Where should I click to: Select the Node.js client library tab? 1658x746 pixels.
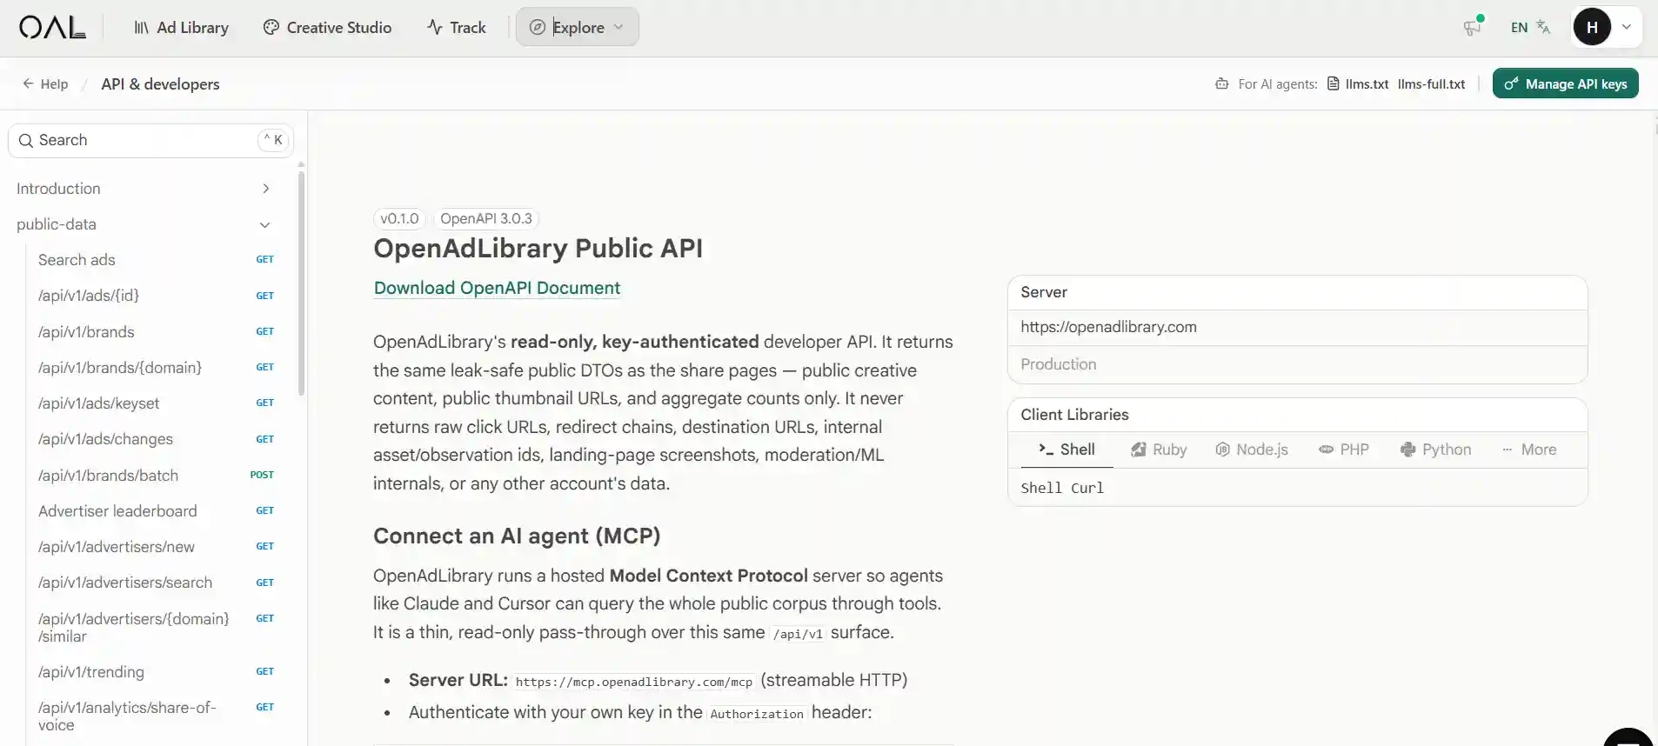point(1252,450)
